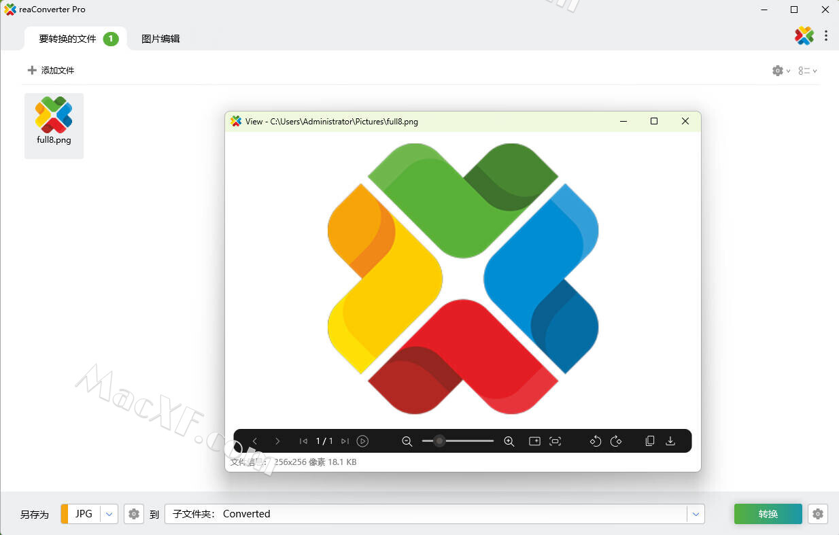Save the image with the download icon

(x=670, y=441)
